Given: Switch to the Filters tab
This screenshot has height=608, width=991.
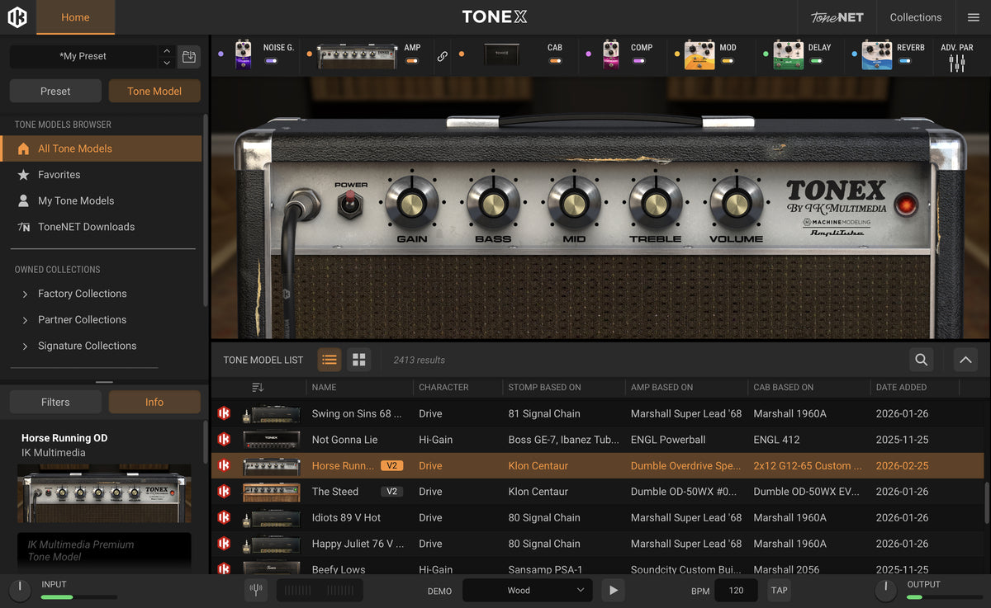Looking at the screenshot, I should pos(55,402).
